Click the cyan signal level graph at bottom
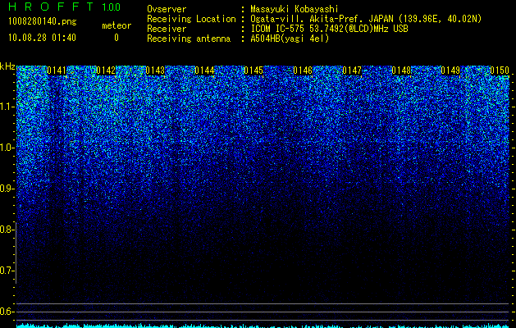Screen dimensions: 516x328 tap(263, 326)
